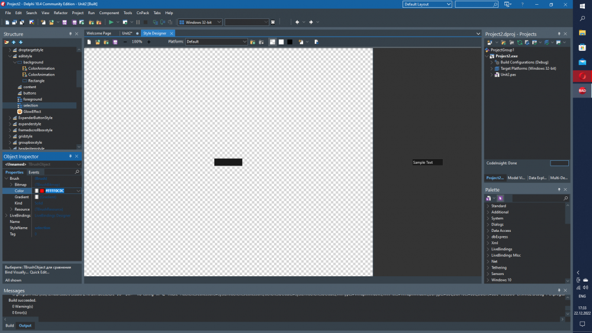The image size is (592, 333).
Task: Click the green Run button in main toolbar
Action: click(x=111, y=22)
